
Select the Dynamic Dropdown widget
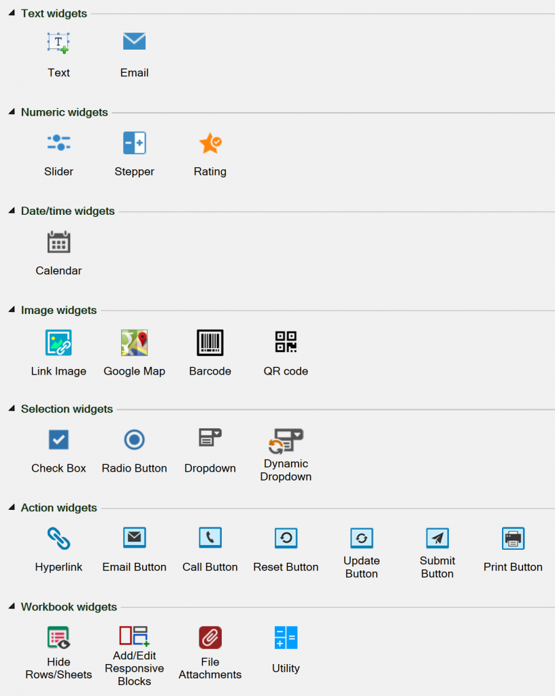click(x=286, y=438)
